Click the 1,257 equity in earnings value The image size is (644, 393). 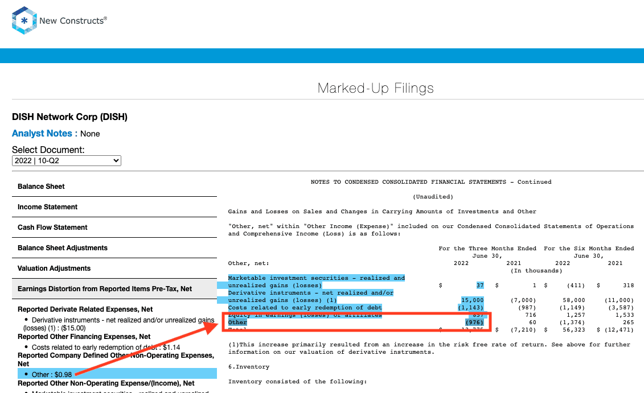576,315
